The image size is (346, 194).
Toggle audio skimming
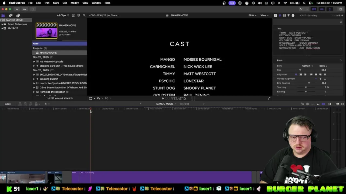[x=313, y=104]
